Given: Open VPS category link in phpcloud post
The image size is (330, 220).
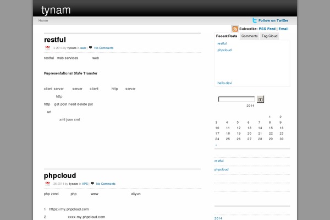Looking at the screenshot, I should [85, 184].
